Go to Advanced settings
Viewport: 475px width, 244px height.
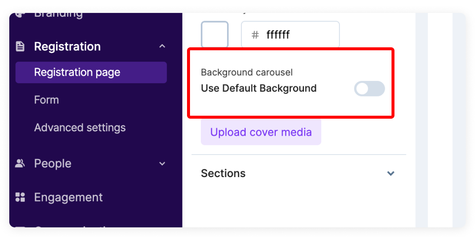tap(80, 128)
